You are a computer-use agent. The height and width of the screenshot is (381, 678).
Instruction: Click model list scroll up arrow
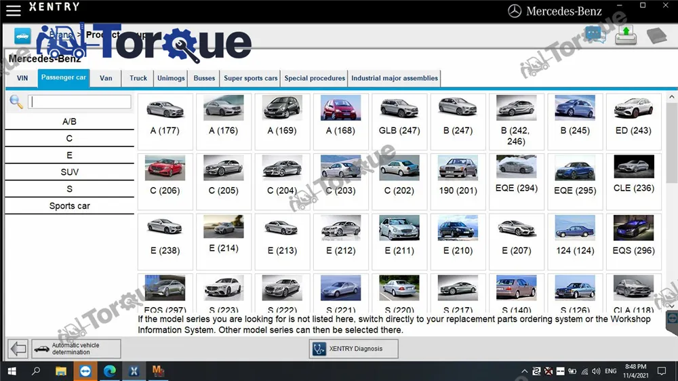[671, 98]
